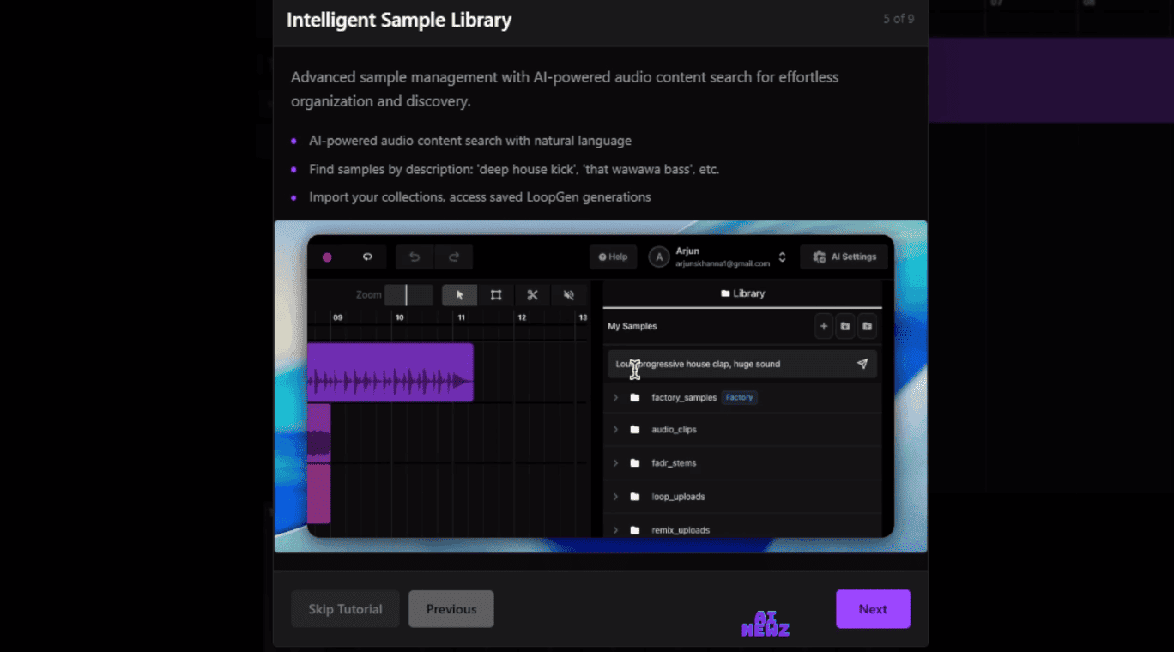Image resolution: width=1174 pixels, height=652 pixels.
Task: Click the plus icon next to My Samples
Action: pos(823,326)
